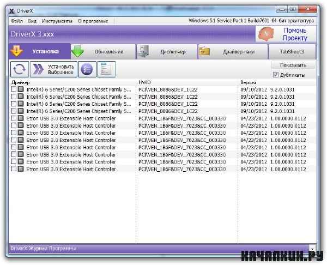The width and height of the screenshot is (327, 265).
Task: Click chip icon of the last Etron row
Action: [x=21, y=169]
